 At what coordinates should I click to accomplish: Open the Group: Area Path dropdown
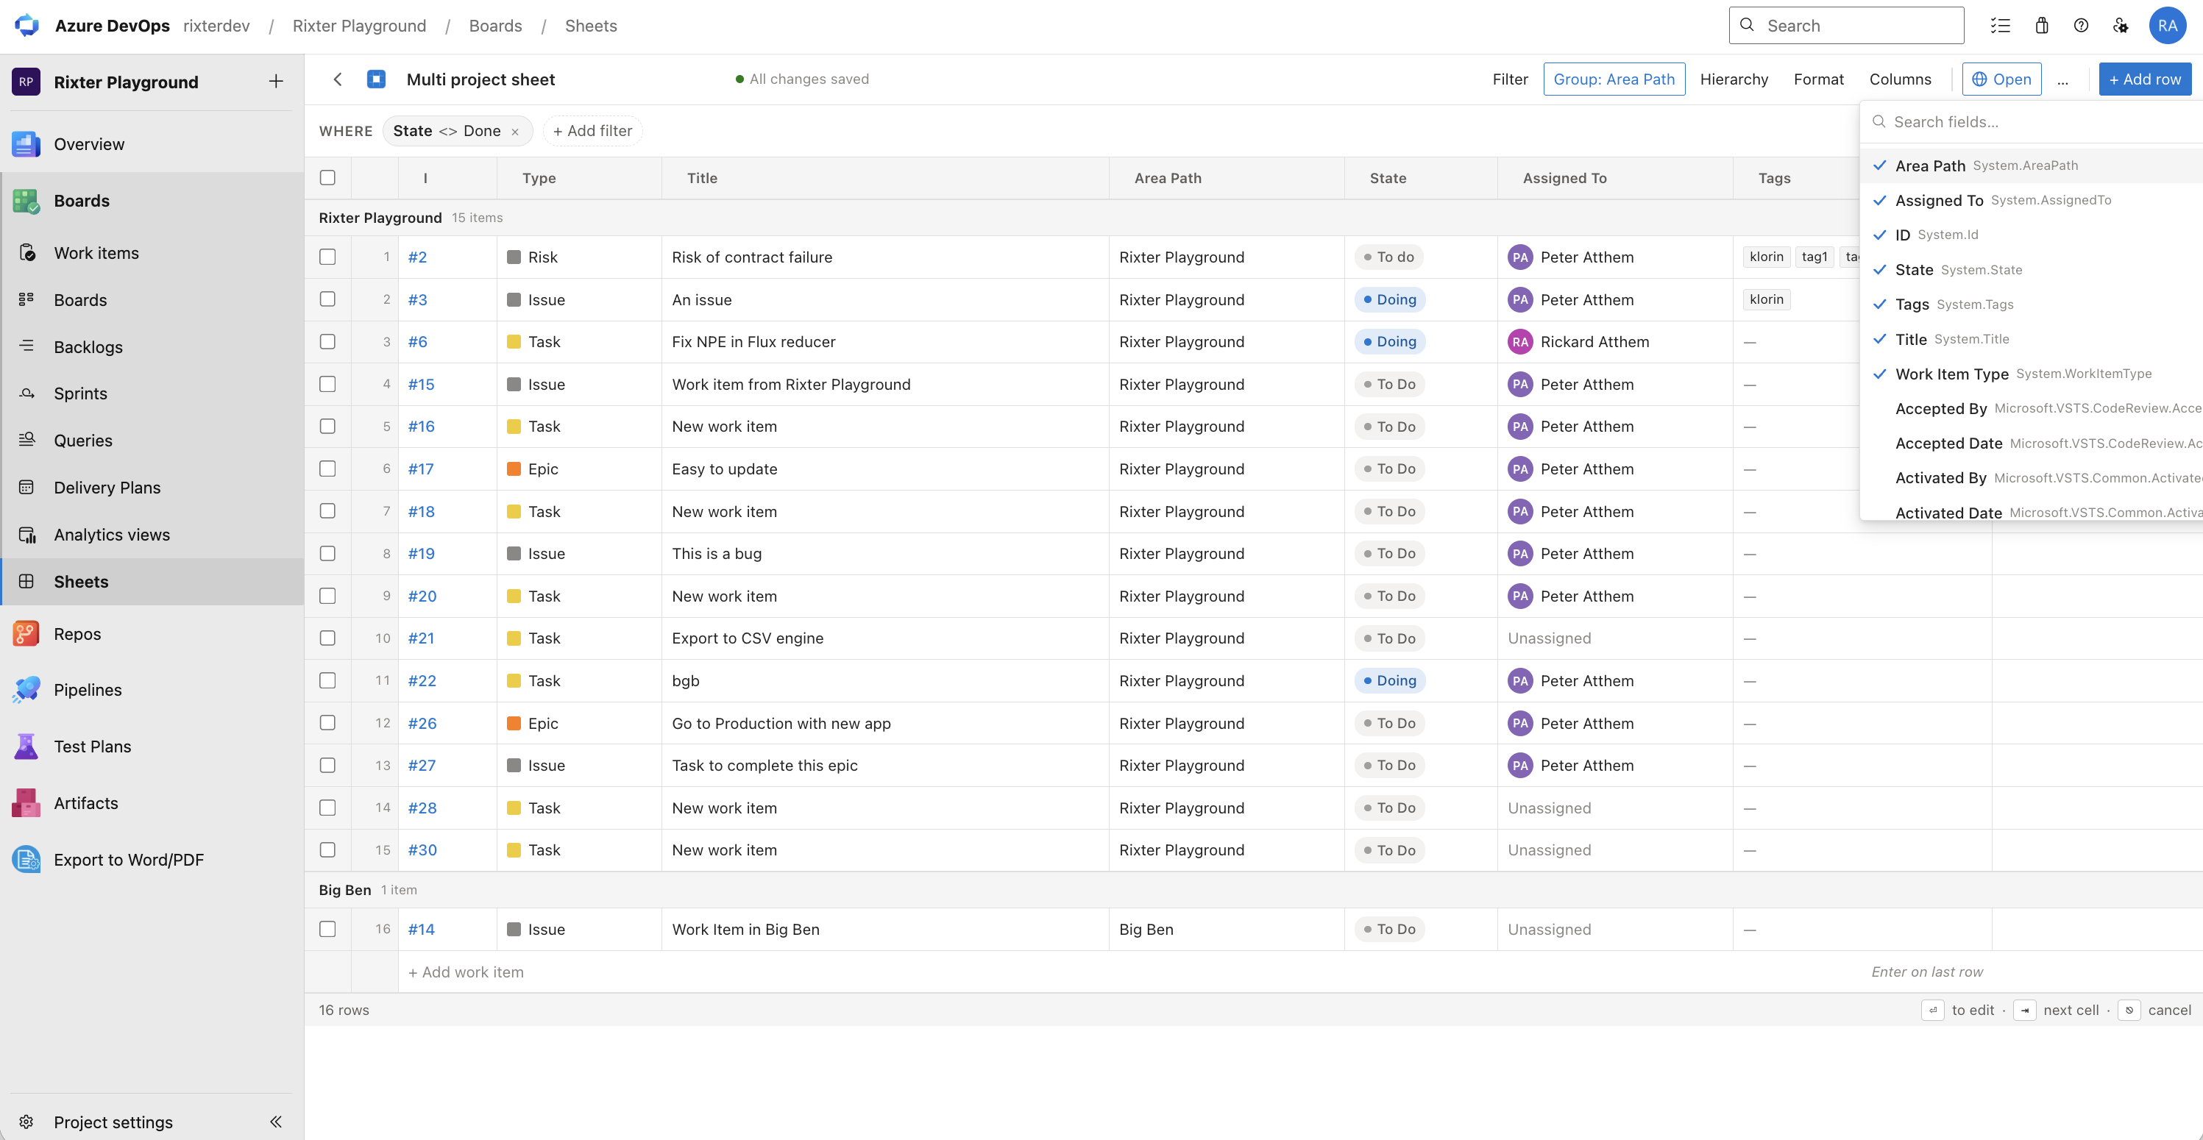tap(1614, 79)
